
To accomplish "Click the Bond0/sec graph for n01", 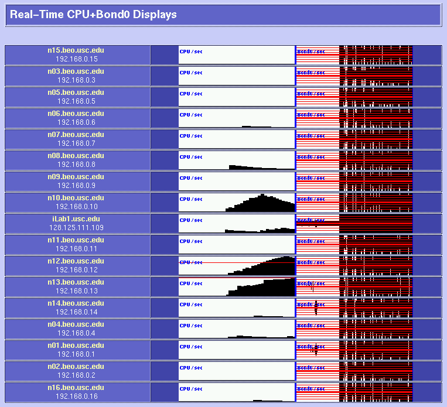I will [354, 350].
